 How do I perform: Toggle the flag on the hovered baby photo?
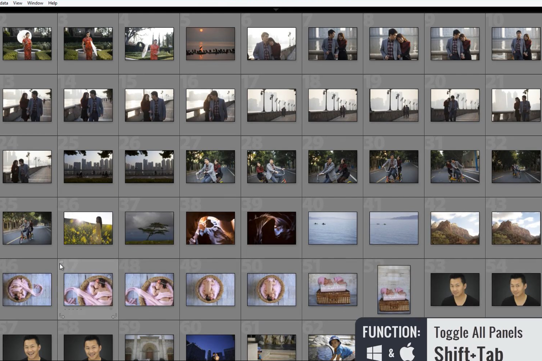pyautogui.click(x=61, y=262)
